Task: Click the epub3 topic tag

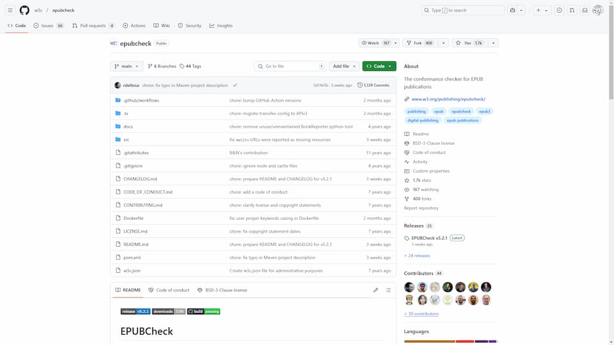Action: pyautogui.click(x=484, y=111)
